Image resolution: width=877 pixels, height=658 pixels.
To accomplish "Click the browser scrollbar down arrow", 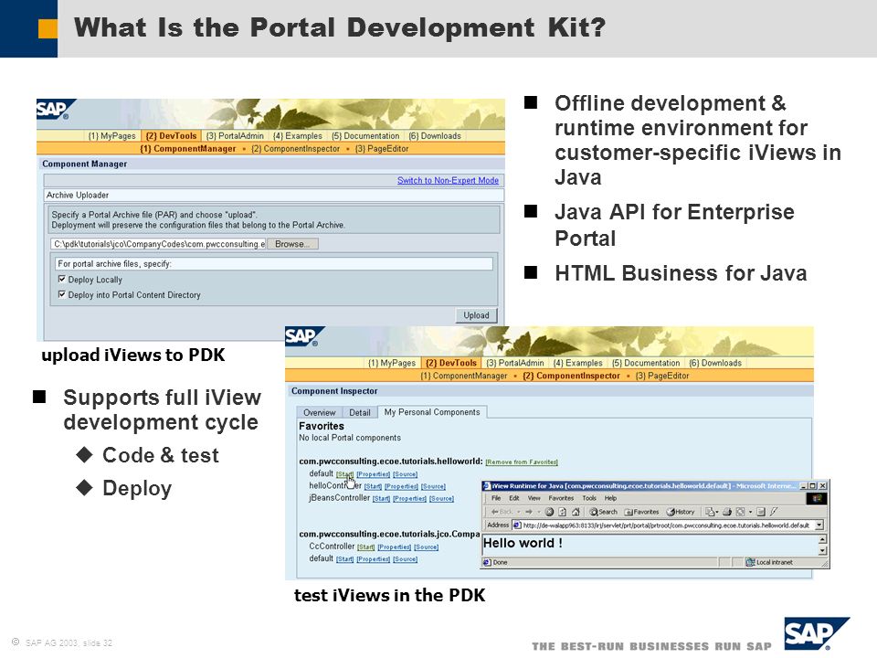I will pos(822,550).
